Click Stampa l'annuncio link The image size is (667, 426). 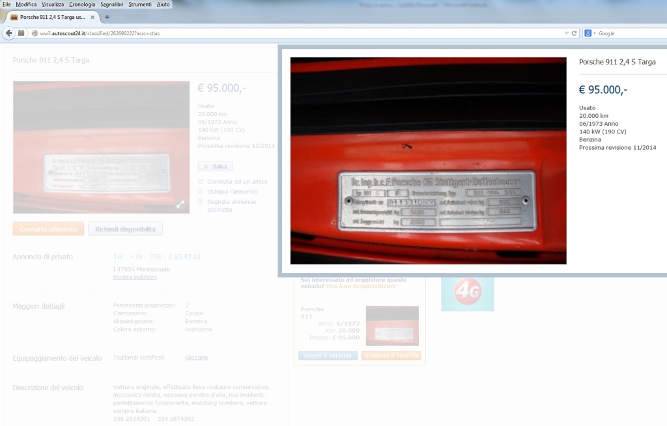[x=233, y=192]
